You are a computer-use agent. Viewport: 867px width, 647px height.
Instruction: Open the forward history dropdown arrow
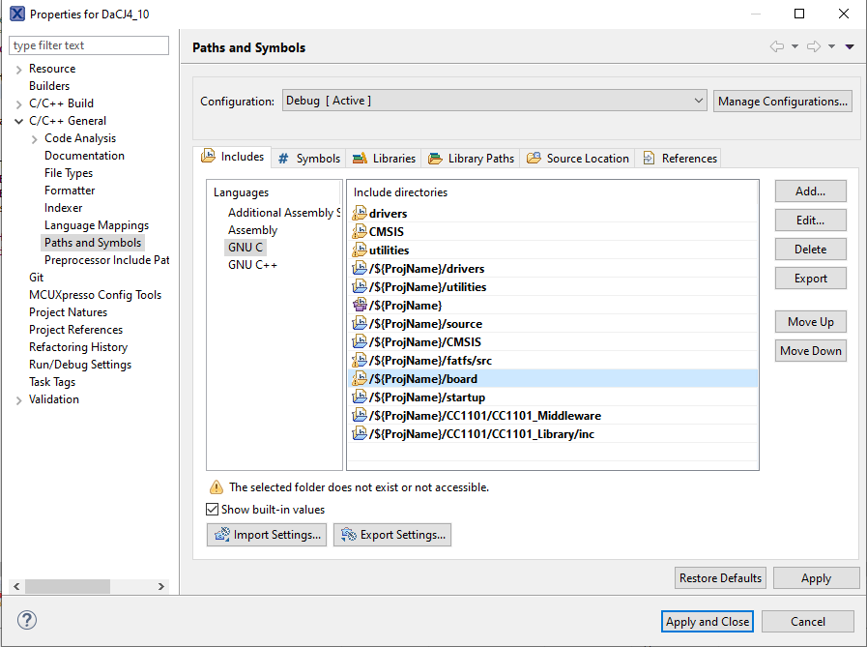click(x=831, y=46)
